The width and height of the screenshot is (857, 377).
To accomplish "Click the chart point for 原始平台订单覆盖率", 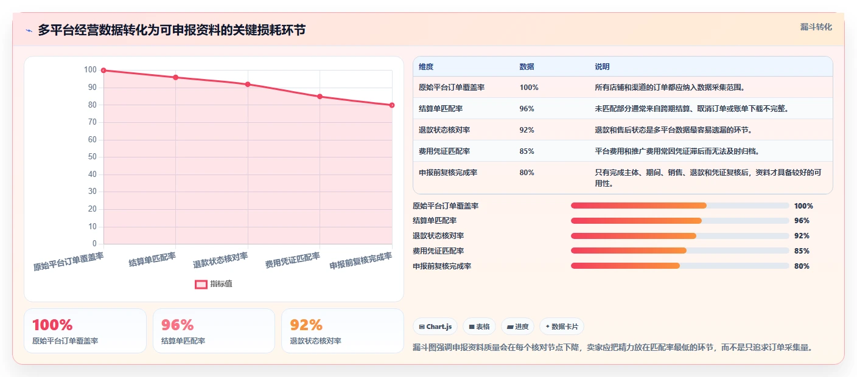I will (x=103, y=71).
